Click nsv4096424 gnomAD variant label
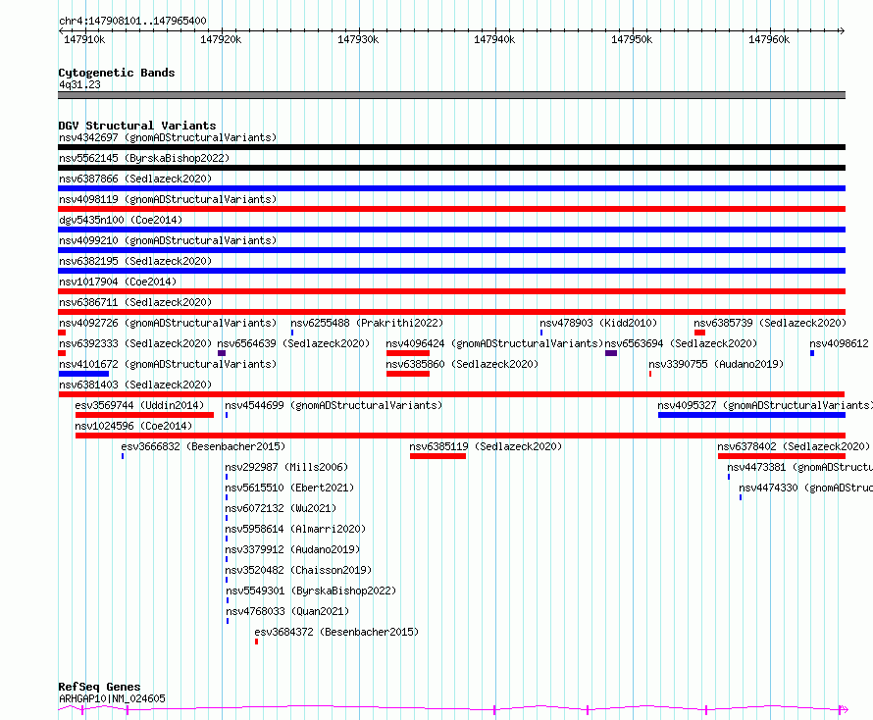Viewport: 873px width, 720px height. (x=495, y=343)
